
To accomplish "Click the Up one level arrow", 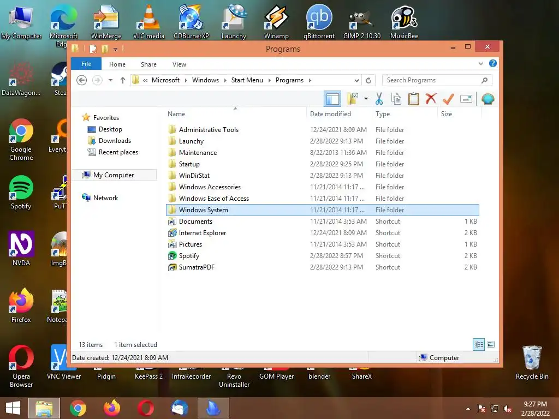I will pyautogui.click(x=123, y=80).
